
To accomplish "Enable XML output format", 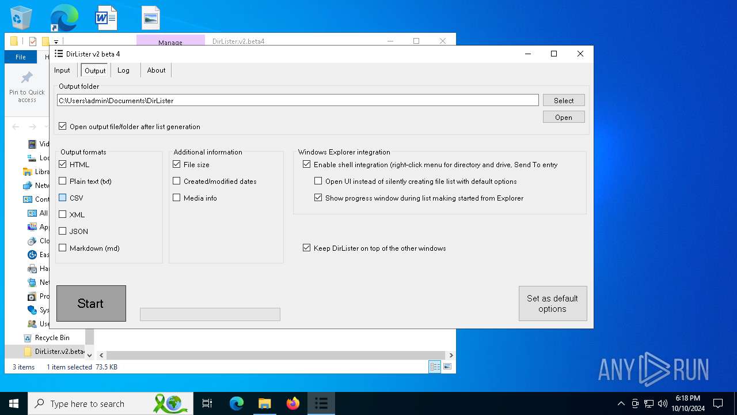I will (63, 214).
